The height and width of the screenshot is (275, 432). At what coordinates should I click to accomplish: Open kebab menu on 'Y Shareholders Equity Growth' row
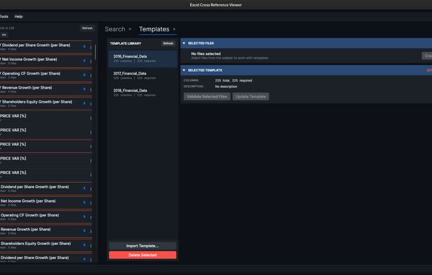click(x=91, y=104)
